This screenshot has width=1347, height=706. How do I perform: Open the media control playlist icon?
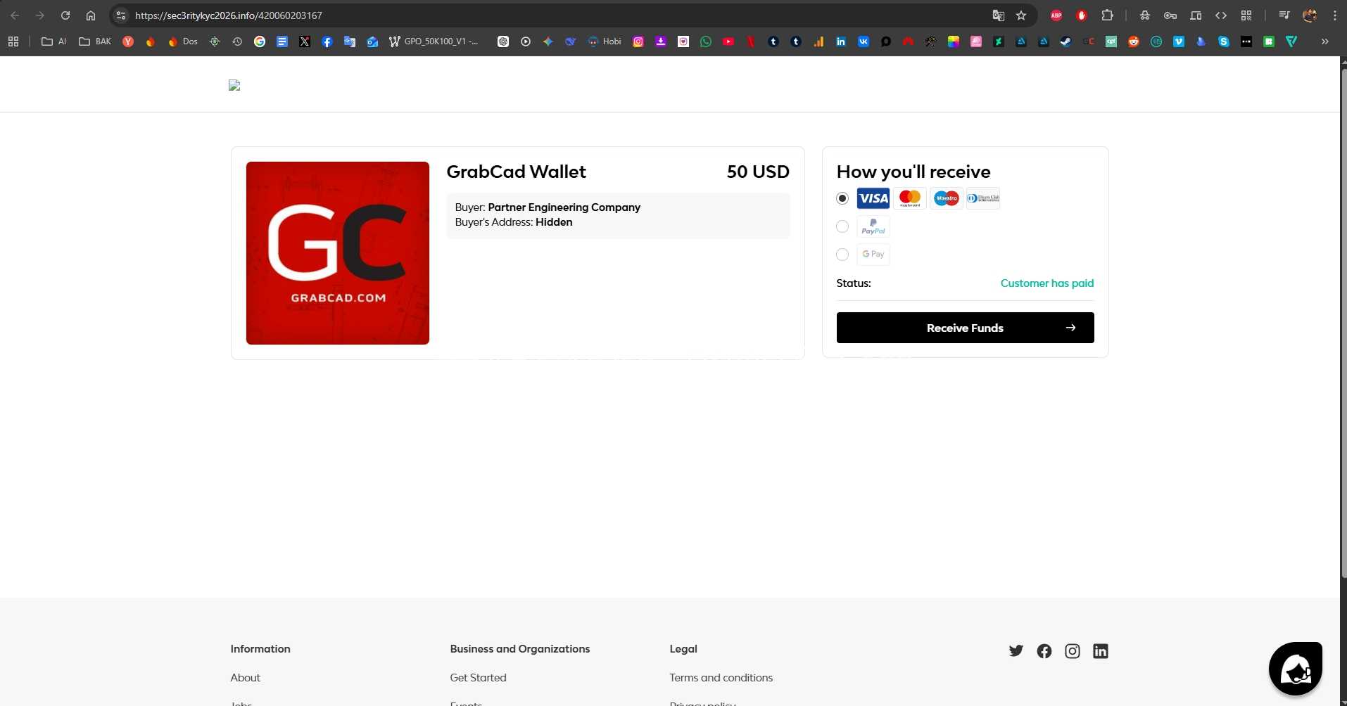tap(1284, 15)
